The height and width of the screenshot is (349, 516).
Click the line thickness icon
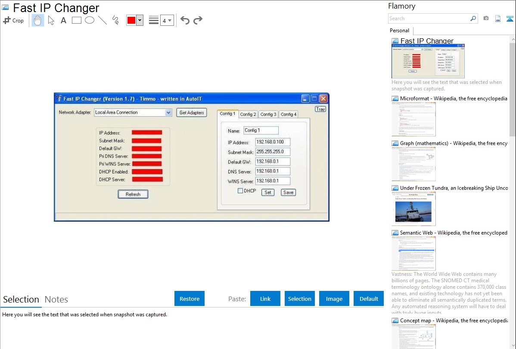click(x=154, y=20)
